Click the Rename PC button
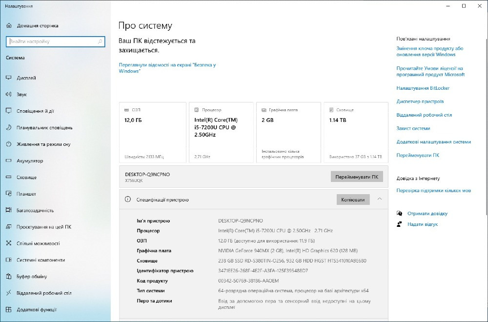Viewport: 488px width, 322px height. [357, 177]
